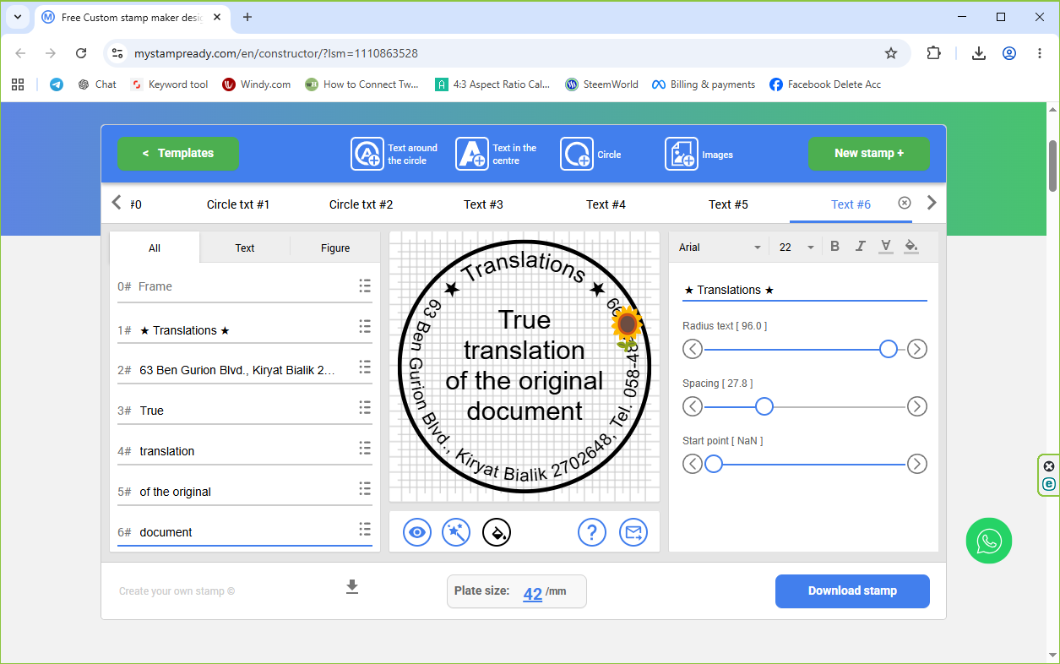Select the Text #3 tab

pos(483,204)
